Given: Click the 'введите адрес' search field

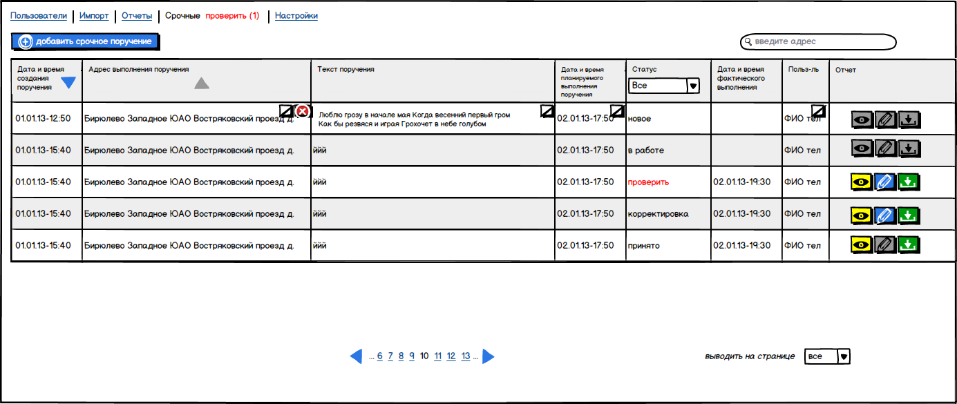Looking at the screenshot, I should [x=818, y=42].
